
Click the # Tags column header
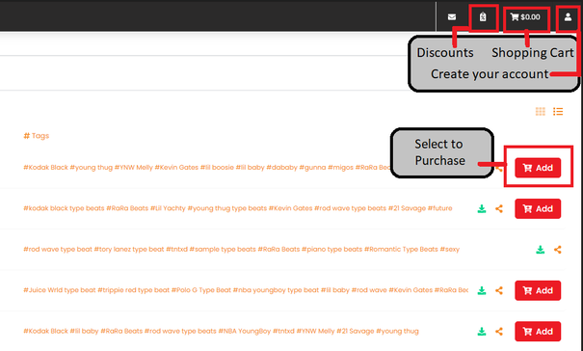coord(37,136)
